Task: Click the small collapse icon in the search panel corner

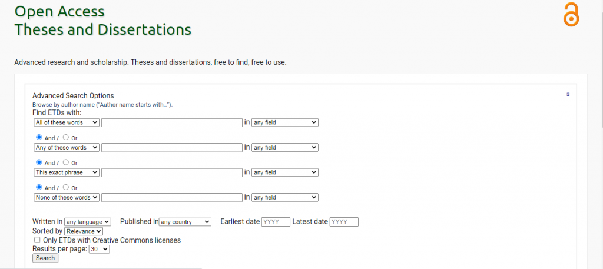Action: (x=568, y=94)
